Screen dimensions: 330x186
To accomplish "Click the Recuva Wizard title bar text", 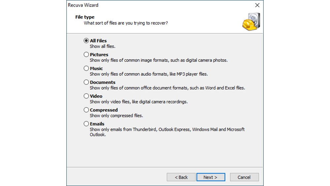I will [83, 5].
